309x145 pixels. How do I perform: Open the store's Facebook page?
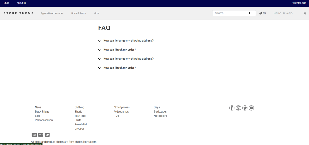click(x=232, y=108)
